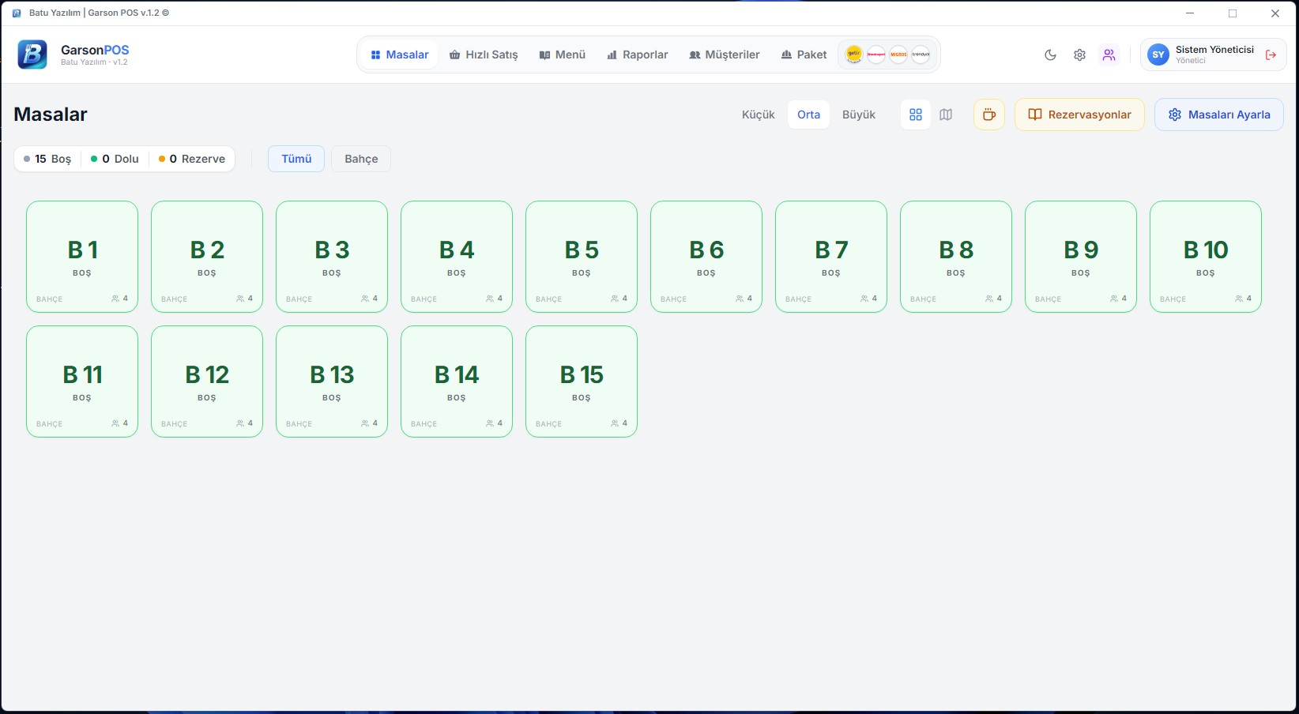Click the purple users icon

pos(1109,55)
